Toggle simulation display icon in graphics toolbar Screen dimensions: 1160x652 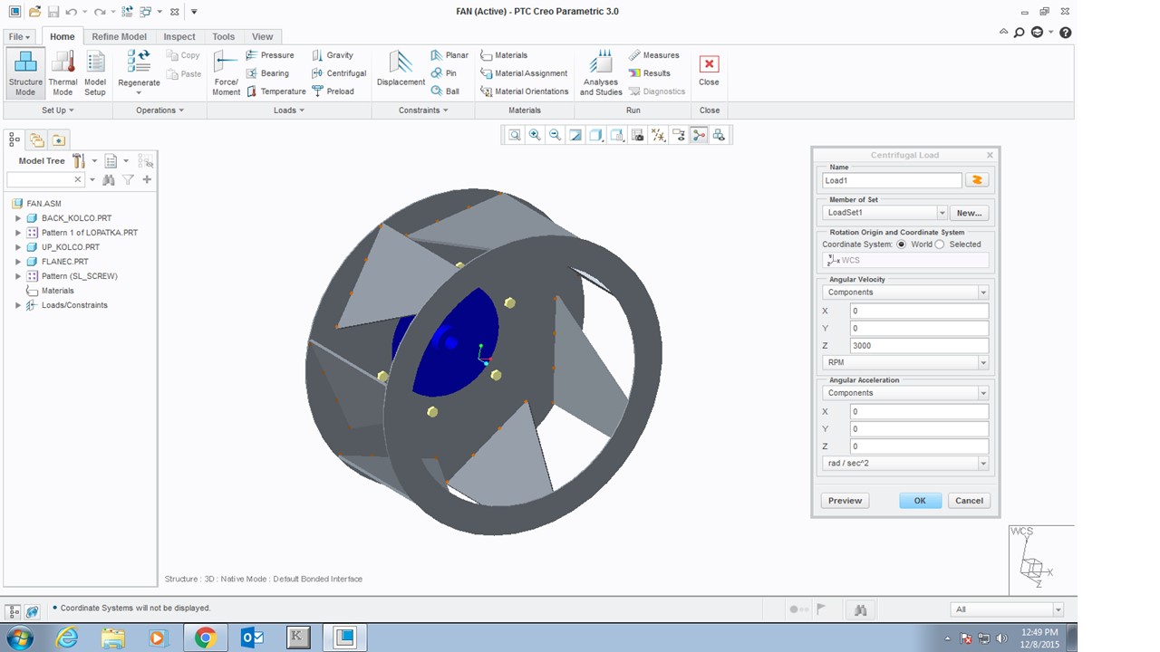tap(719, 135)
